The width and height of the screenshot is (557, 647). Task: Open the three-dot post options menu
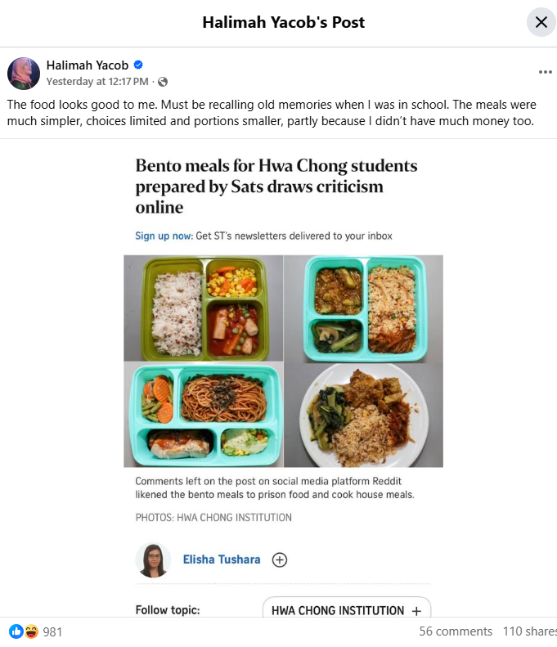545,72
